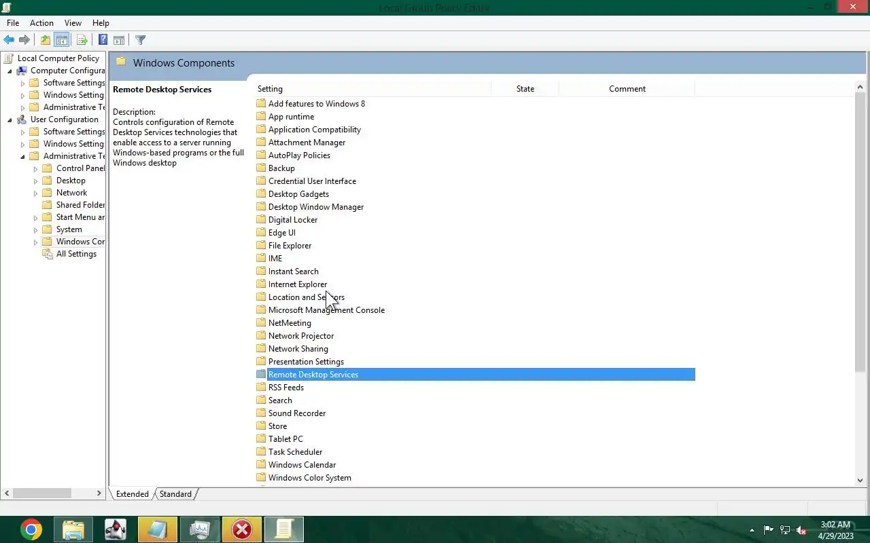Collapse the User Configuration node
Image resolution: width=870 pixels, height=543 pixels.
pos(10,119)
